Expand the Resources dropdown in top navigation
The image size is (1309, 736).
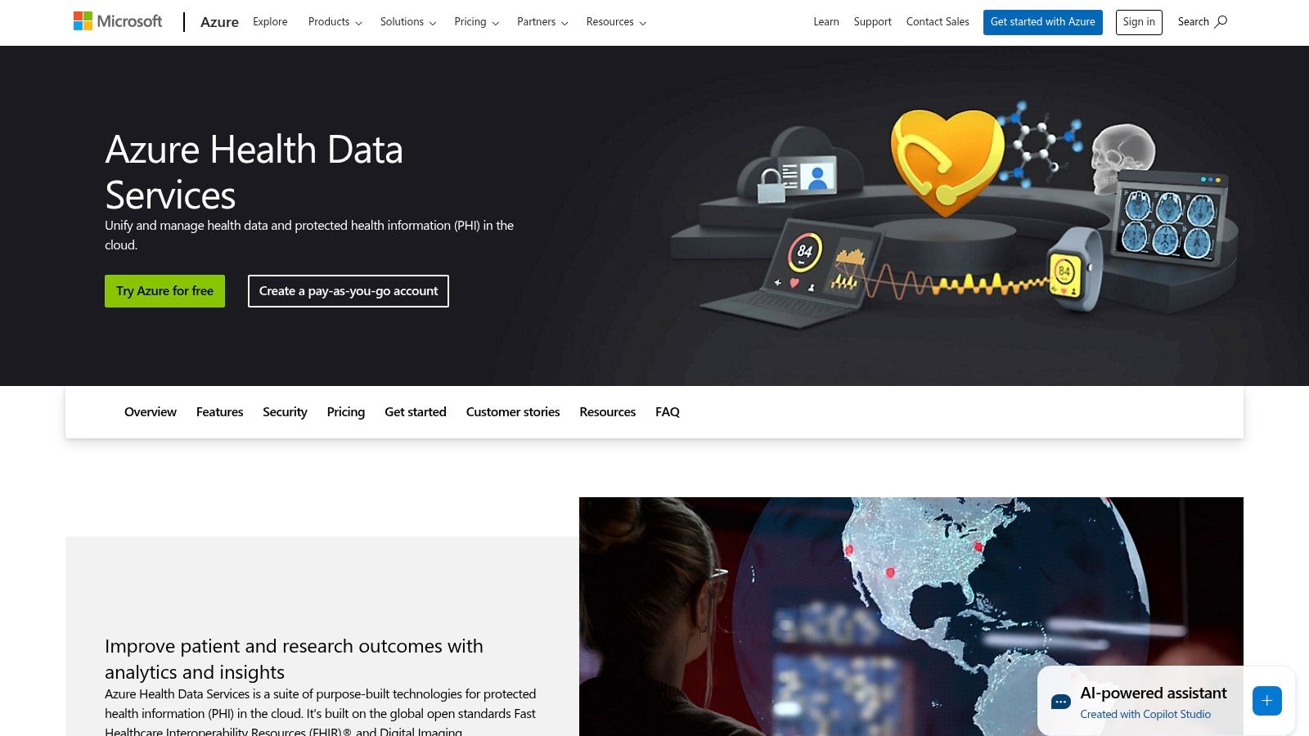point(616,22)
